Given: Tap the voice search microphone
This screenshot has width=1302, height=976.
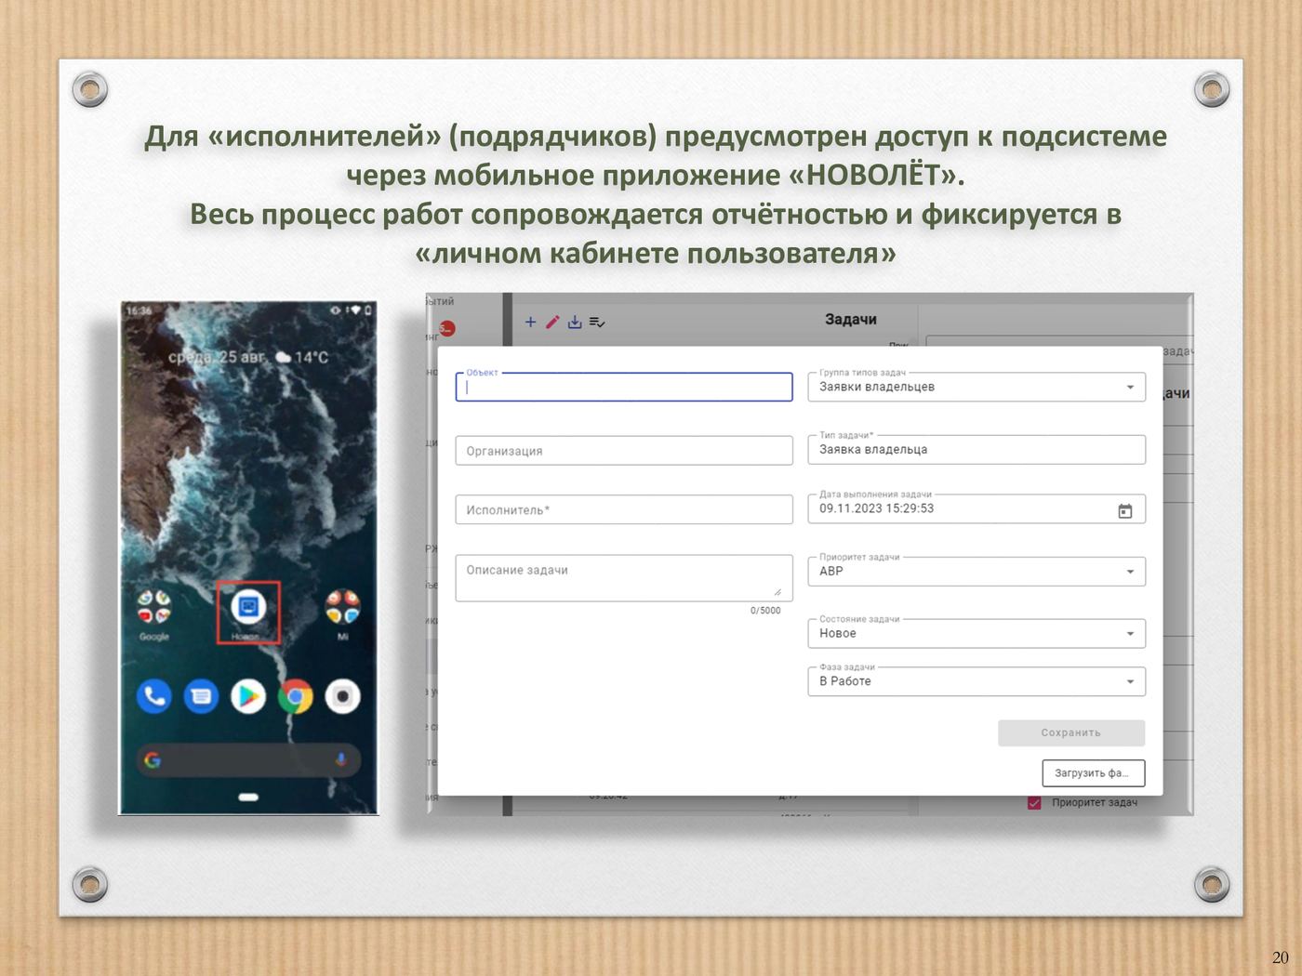Looking at the screenshot, I should coord(341,760).
